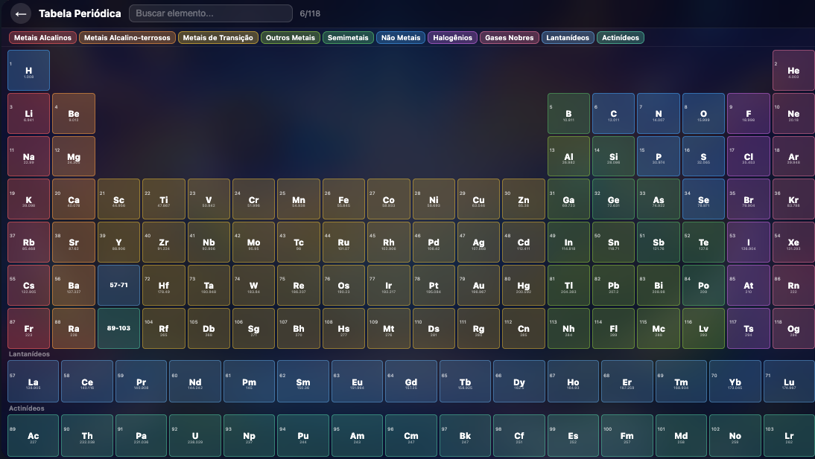Click the Magnesium (Mg) tile
The image size is (815, 459).
coord(74,157)
